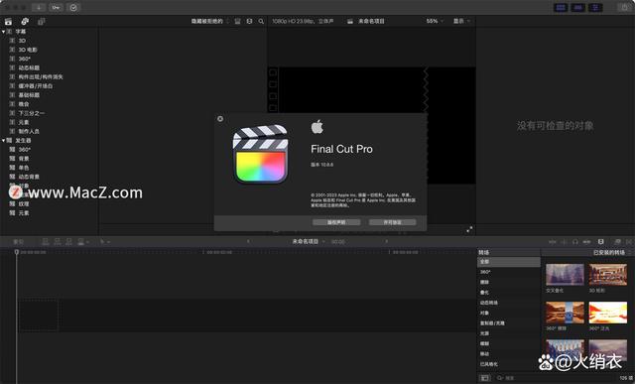
Task: Toggle audio skimming in timeline toolbar
Action: (564, 242)
